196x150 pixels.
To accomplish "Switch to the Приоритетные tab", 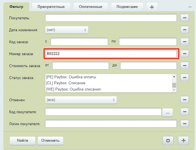I will (x=51, y=7).
